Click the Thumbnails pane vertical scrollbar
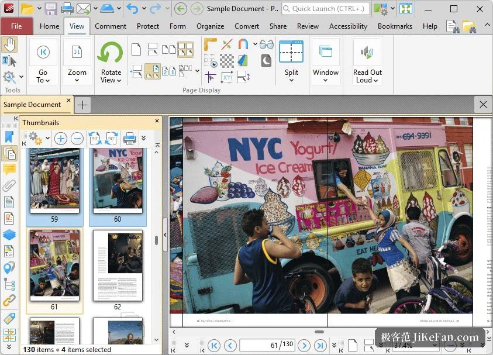This screenshot has height=355, width=493. coord(156,240)
